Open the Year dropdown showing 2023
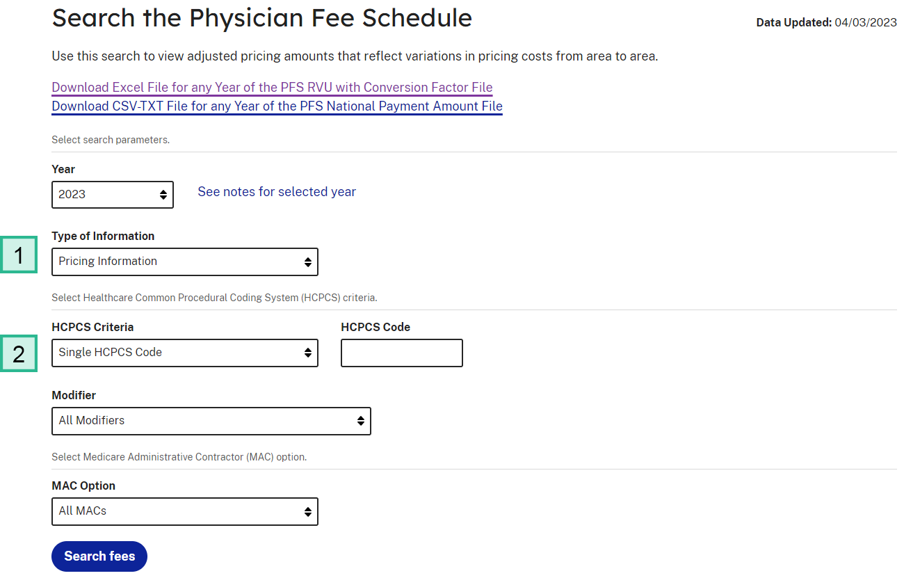Viewport: 904px width, 578px height. pos(111,194)
